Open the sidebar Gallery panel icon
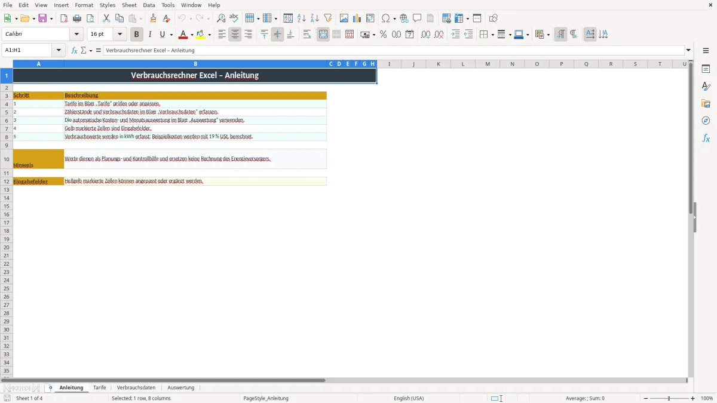The height and width of the screenshot is (403, 717). (x=706, y=103)
